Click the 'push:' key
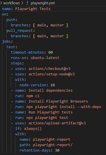Viewport: 106px width, 155px height. (12, 20)
